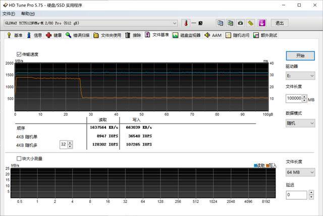
Task: Switch to the 基准 tab
Action: click(14, 35)
